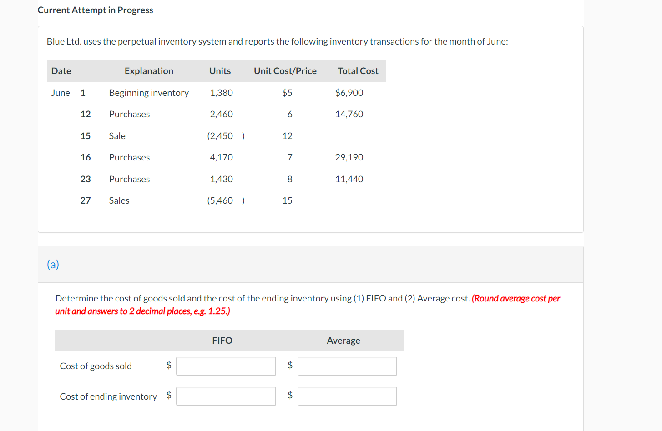
Task: Click the Date table header
Action: 61,71
